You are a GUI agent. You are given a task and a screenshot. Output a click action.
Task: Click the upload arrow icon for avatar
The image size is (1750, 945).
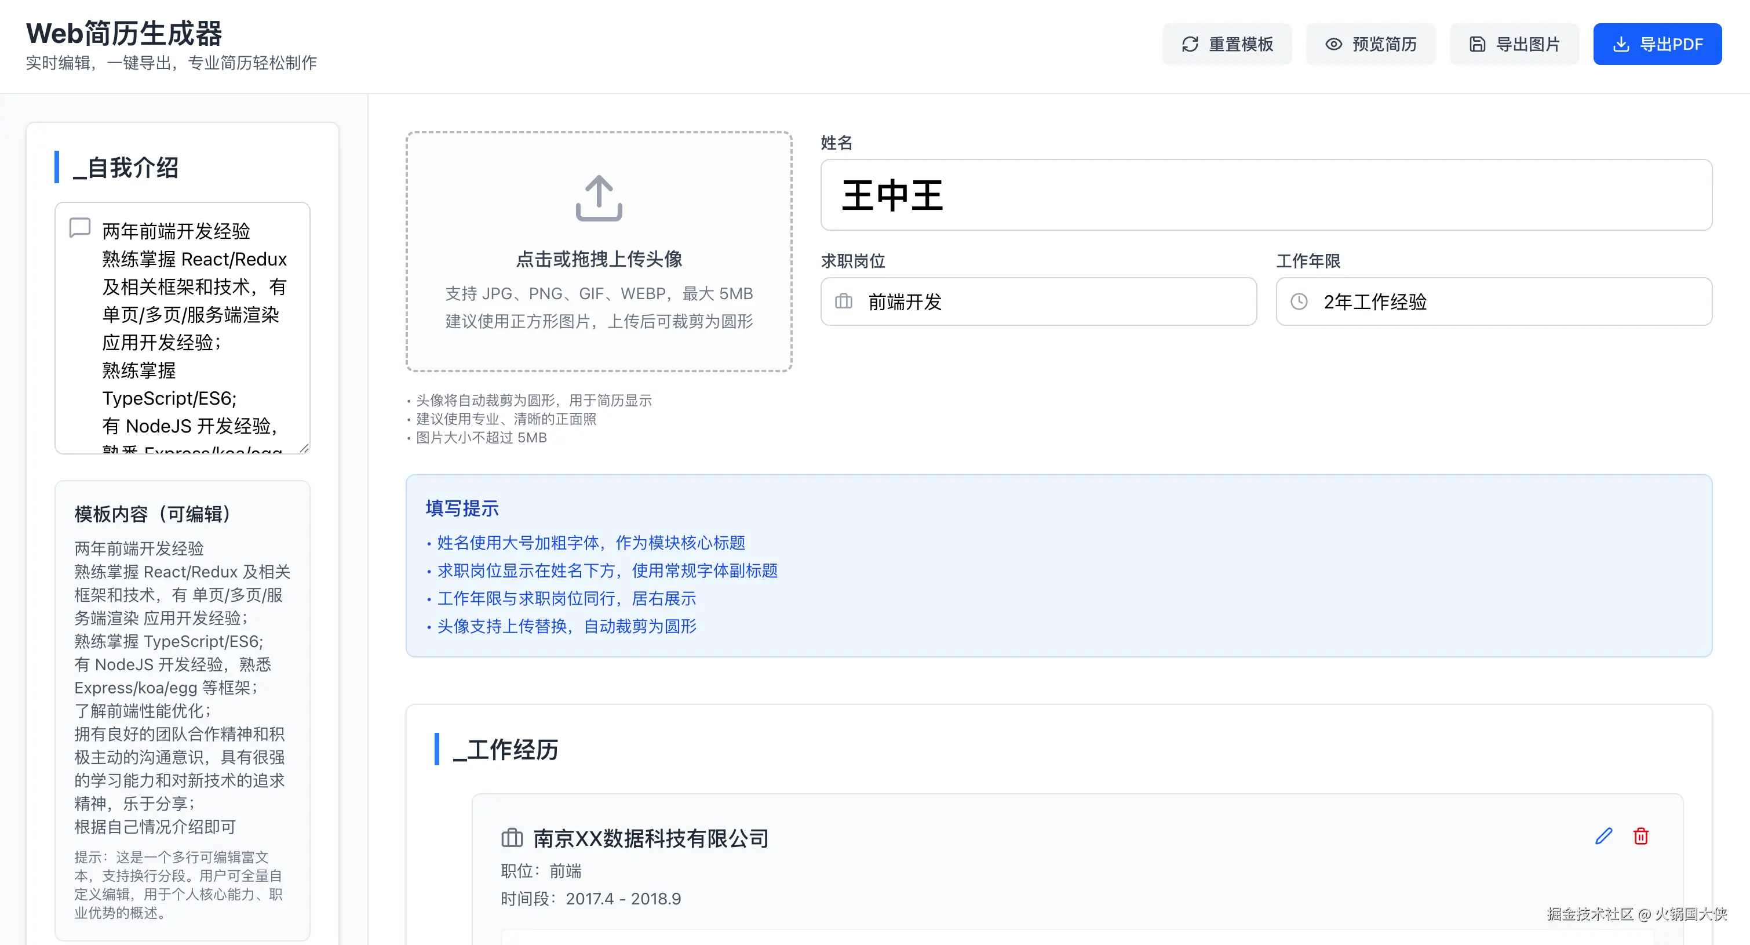tap(599, 198)
